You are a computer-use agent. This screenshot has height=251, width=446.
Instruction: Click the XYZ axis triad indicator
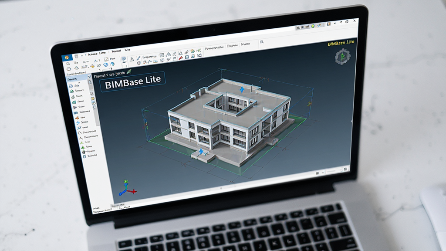(x=127, y=188)
